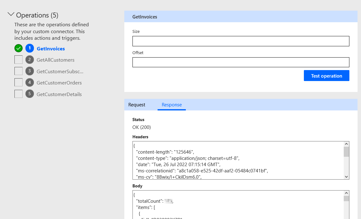
Task: Click the up arrow on the Body scrollbar
Action: pyautogui.click(x=346, y=193)
